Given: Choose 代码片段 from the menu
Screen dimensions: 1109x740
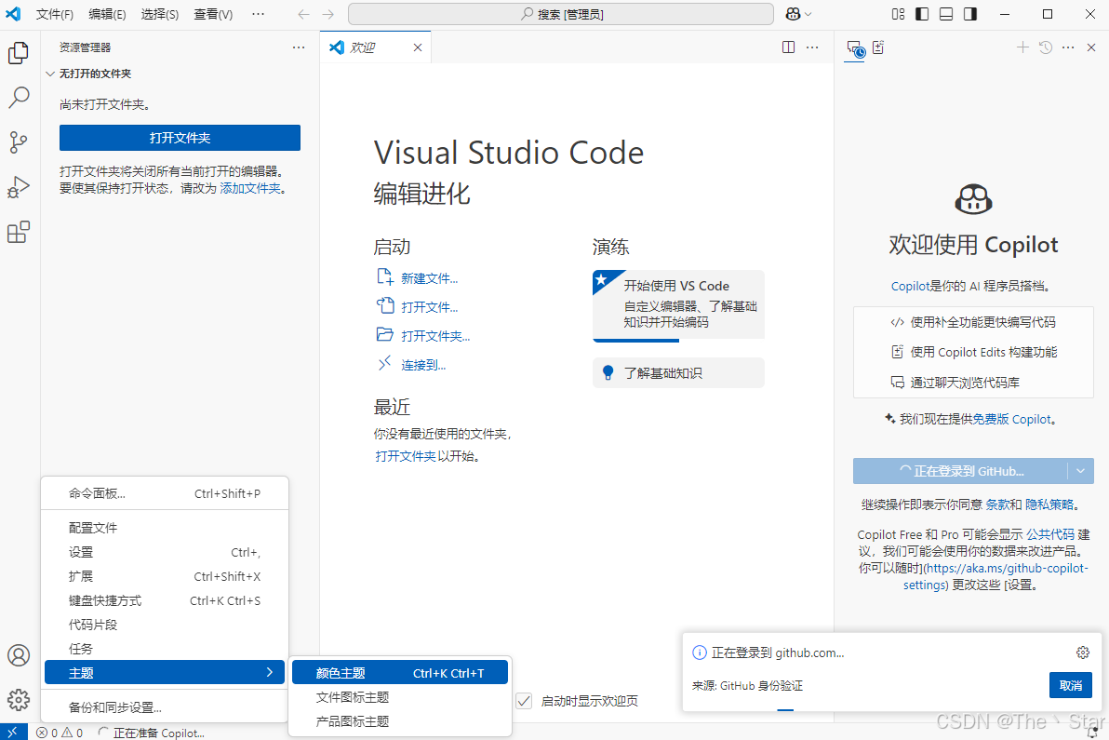Looking at the screenshot, I should click(x=164, y=625).
